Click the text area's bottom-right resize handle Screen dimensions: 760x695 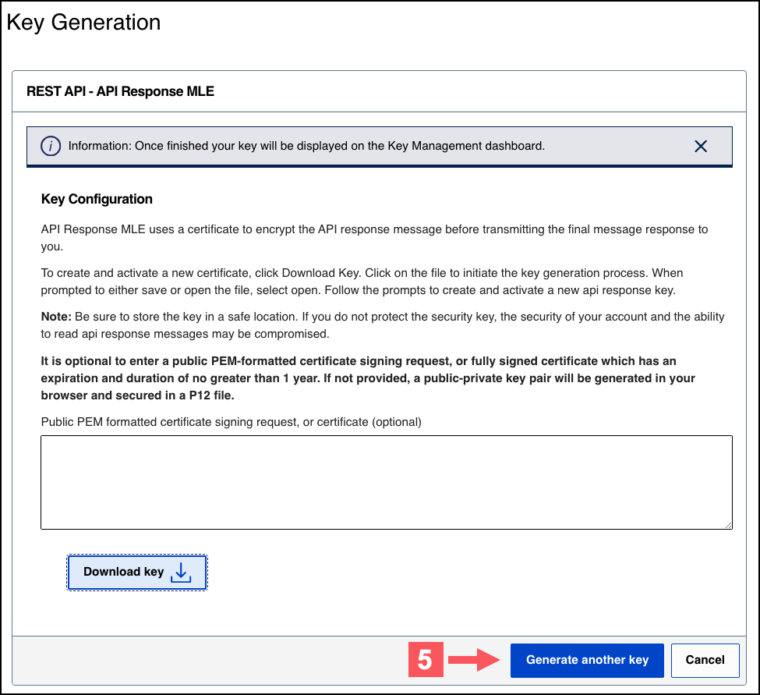coord(727,525)
